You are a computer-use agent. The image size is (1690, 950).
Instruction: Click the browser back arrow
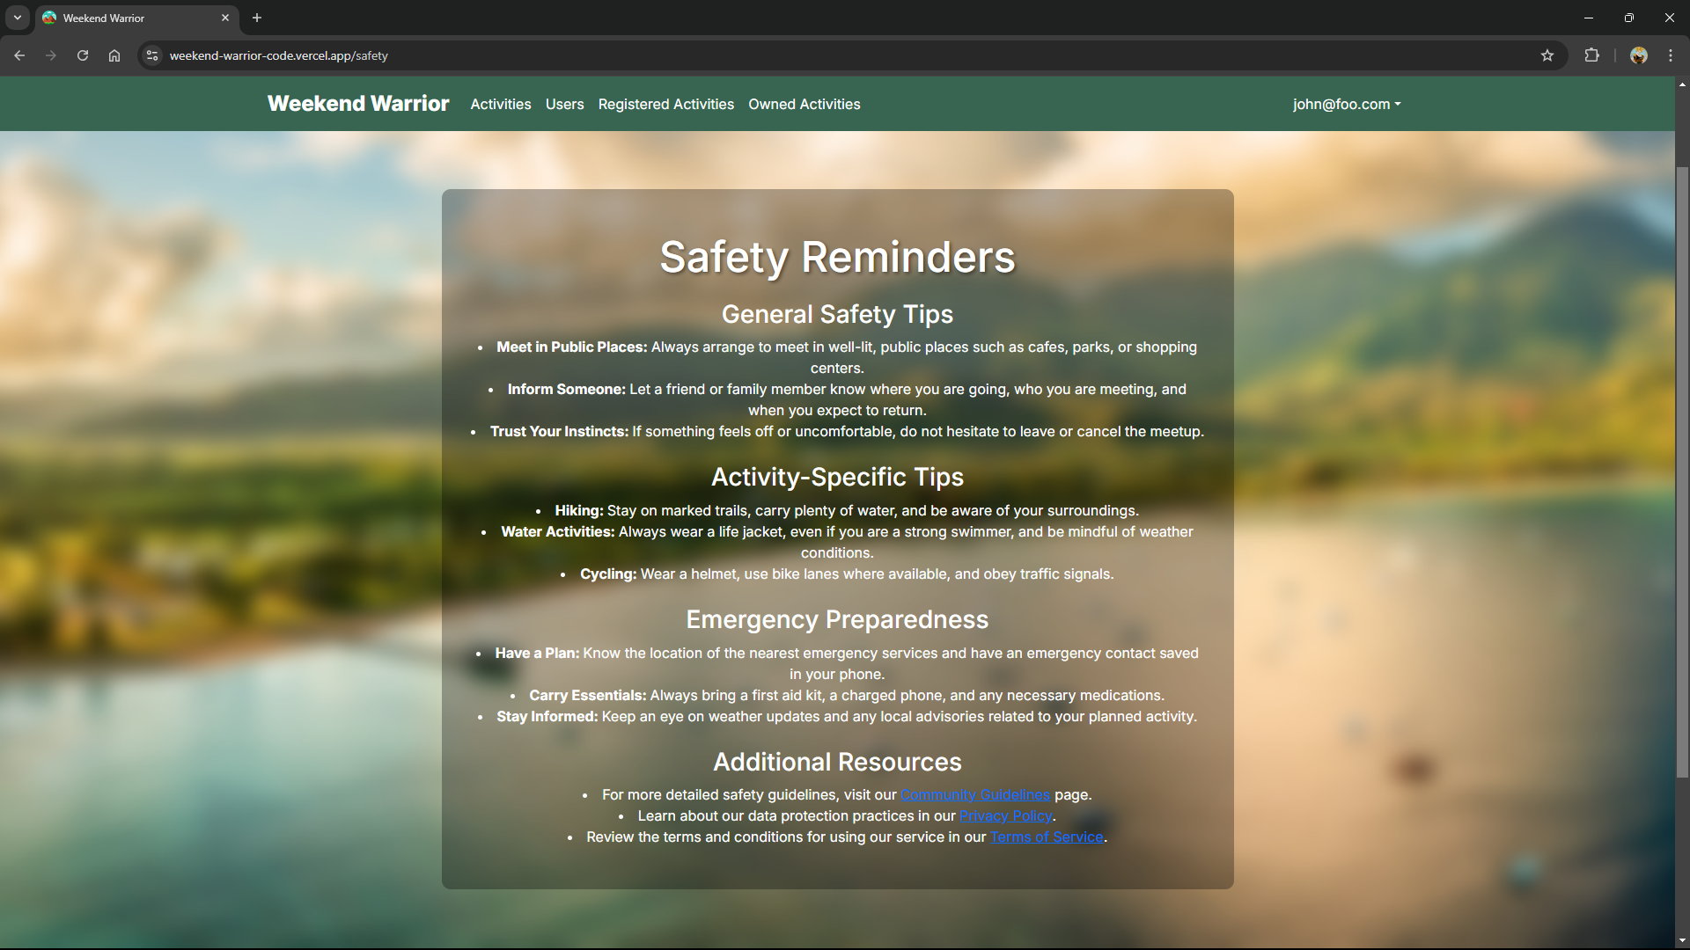coord(19,55)
